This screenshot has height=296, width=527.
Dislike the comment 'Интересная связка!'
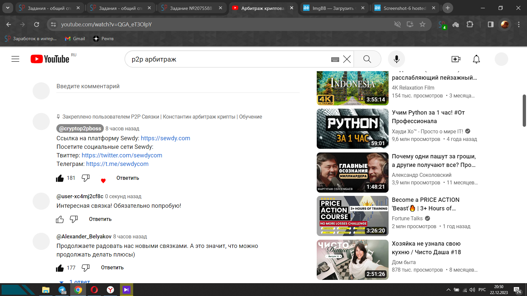point(74,219)
